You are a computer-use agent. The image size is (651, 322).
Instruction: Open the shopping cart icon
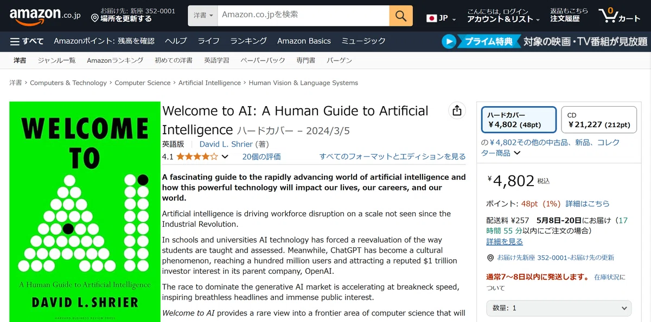pyautogui.click(x=620, y=15)
